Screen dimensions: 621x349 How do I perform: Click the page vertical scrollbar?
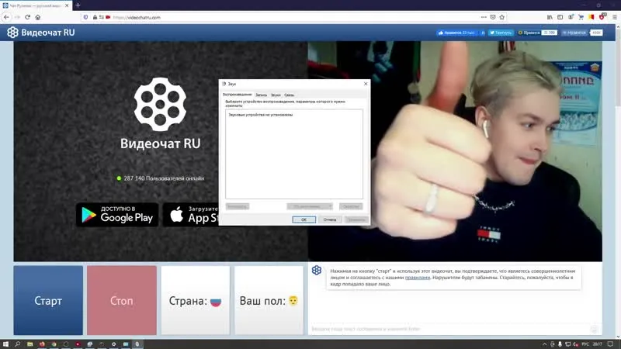[618, 181]
